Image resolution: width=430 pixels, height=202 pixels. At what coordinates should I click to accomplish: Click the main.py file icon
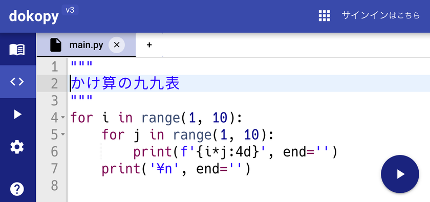pos(56,45)
